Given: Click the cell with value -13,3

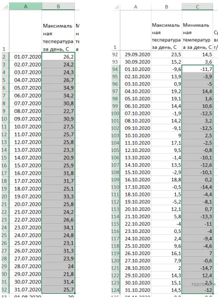Looking at the screenshot, I should [197, 216].
